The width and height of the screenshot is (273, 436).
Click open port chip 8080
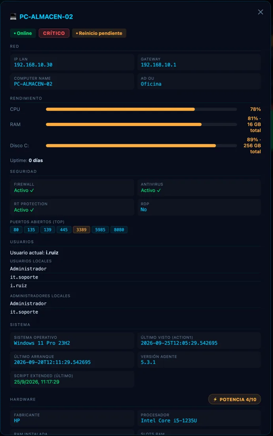[119, 229]
